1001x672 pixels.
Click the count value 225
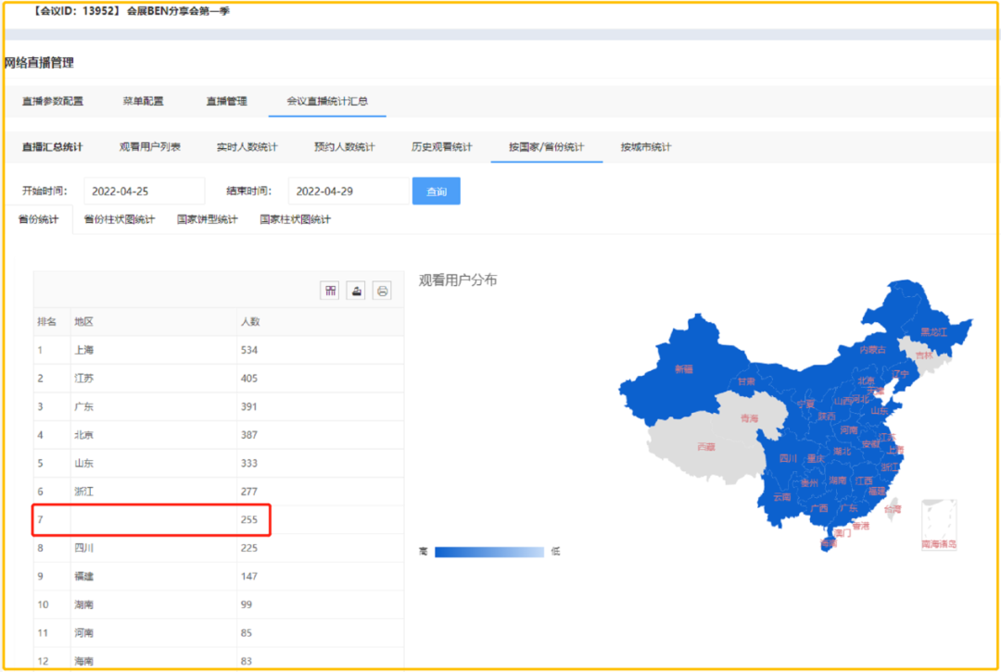coord(249,548)
